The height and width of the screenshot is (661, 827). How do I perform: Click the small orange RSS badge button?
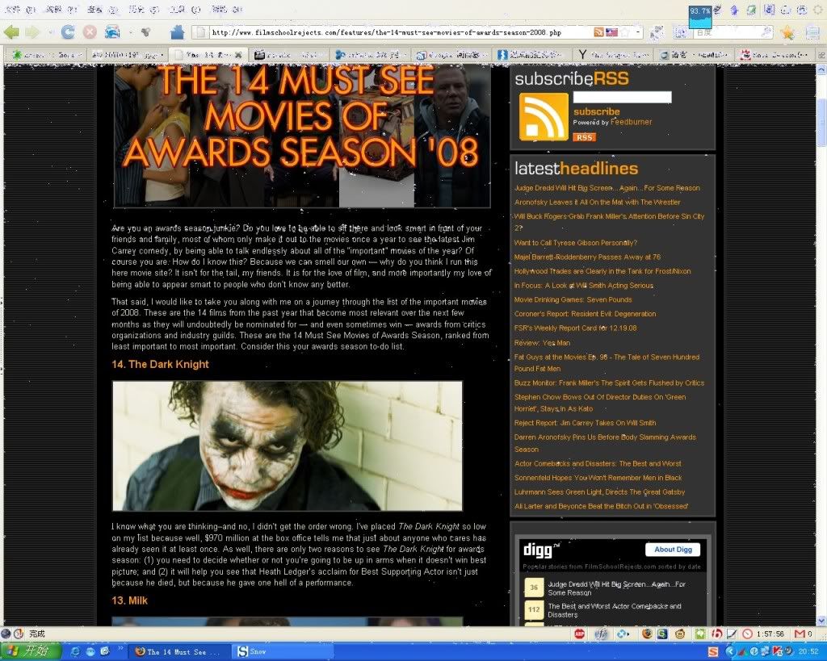pyautogui.click(x=585, y=137)
